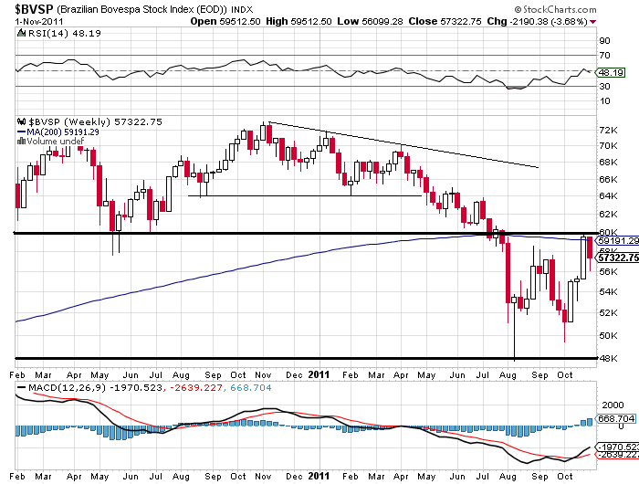This screenshot has width=639, height=484.
Task: Click the 30 RSI oversold axis label
Action: point(604,87)
